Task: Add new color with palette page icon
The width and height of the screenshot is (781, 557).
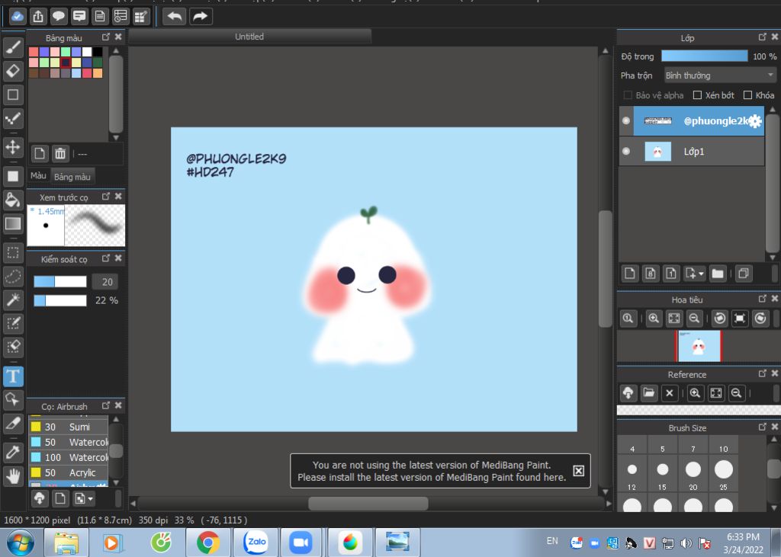Action: tap(40, 154)
